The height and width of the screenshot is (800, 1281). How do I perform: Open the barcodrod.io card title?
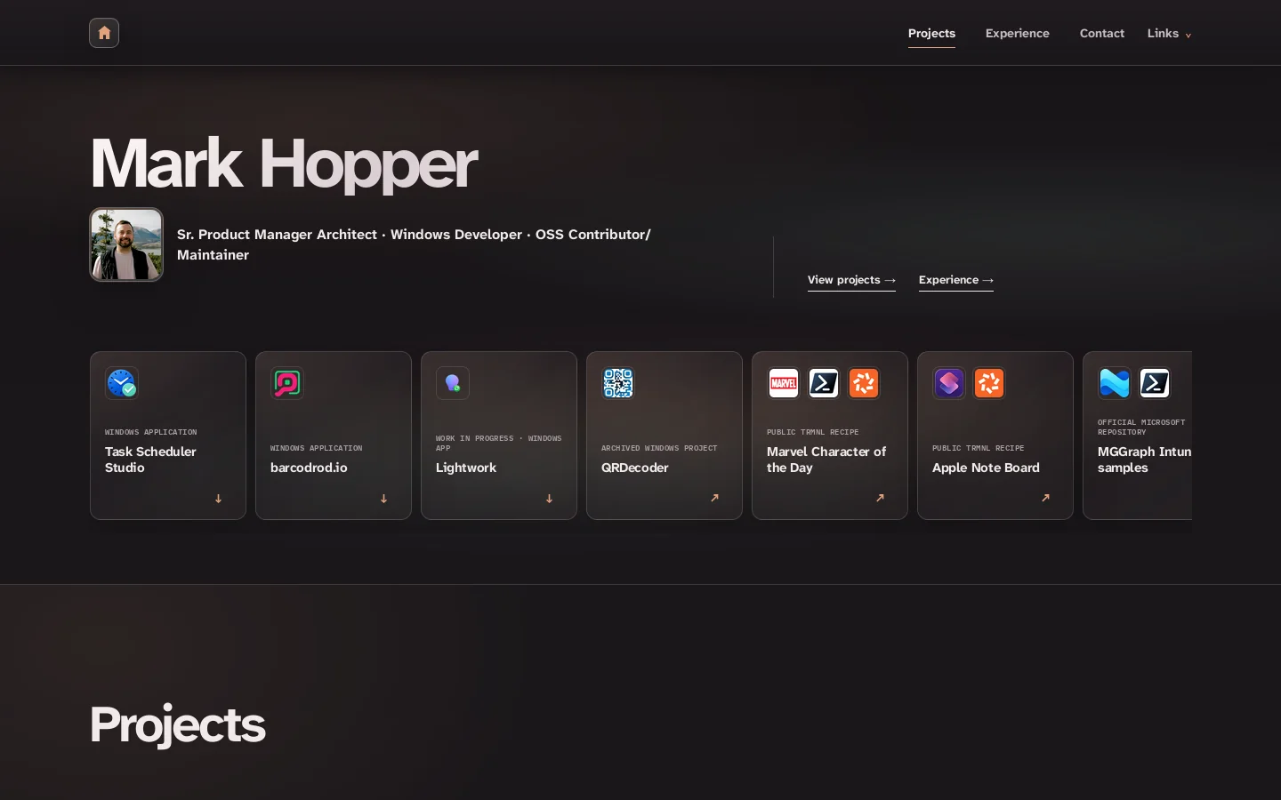[309, 468]
